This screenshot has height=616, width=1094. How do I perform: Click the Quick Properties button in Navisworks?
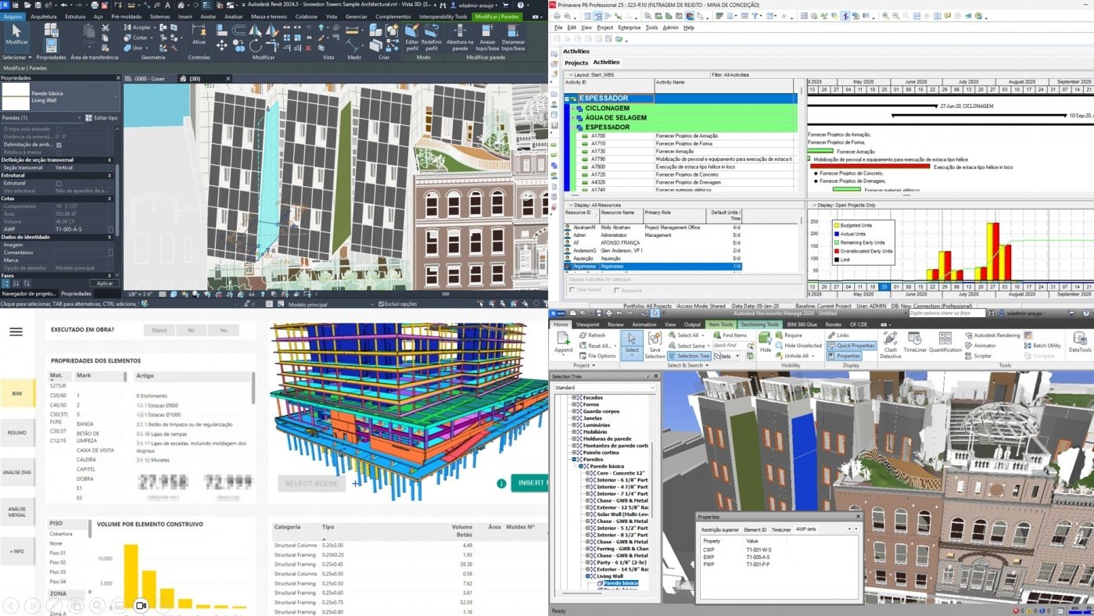click(850, 346)
